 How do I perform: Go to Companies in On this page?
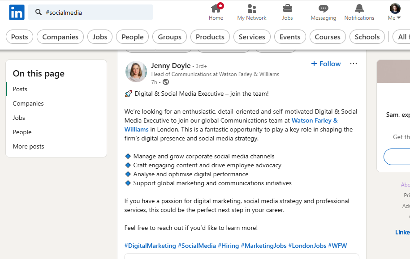(28, 103)
